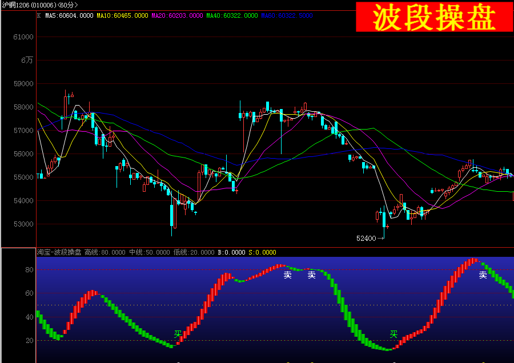The height and width of the screenshot is (363, 514).
Task: Click the 53000 price axis label
Action: click(x=23, y=224)
